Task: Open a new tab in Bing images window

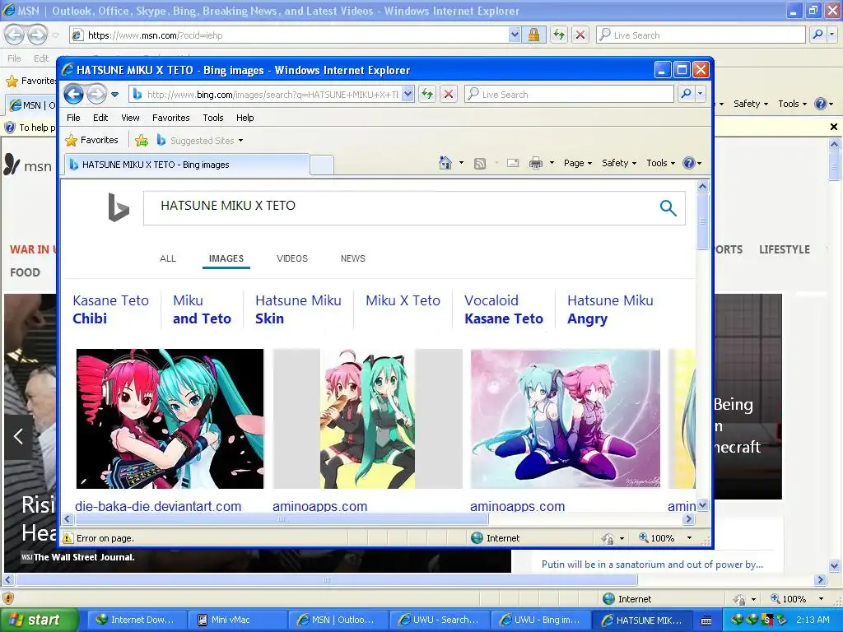Action: pyautogui.click(x=322, y=165)
